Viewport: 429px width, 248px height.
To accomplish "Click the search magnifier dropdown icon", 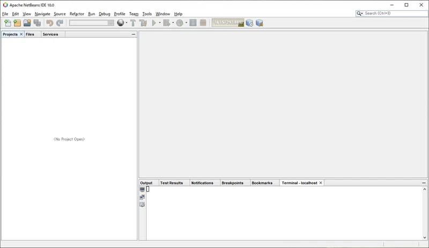I will (359, 13).
